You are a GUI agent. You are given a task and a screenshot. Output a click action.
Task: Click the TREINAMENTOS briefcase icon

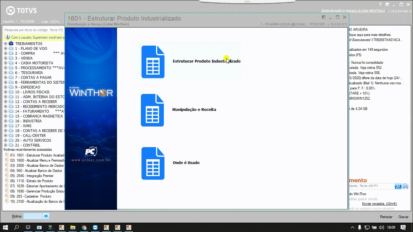point(11,44)
